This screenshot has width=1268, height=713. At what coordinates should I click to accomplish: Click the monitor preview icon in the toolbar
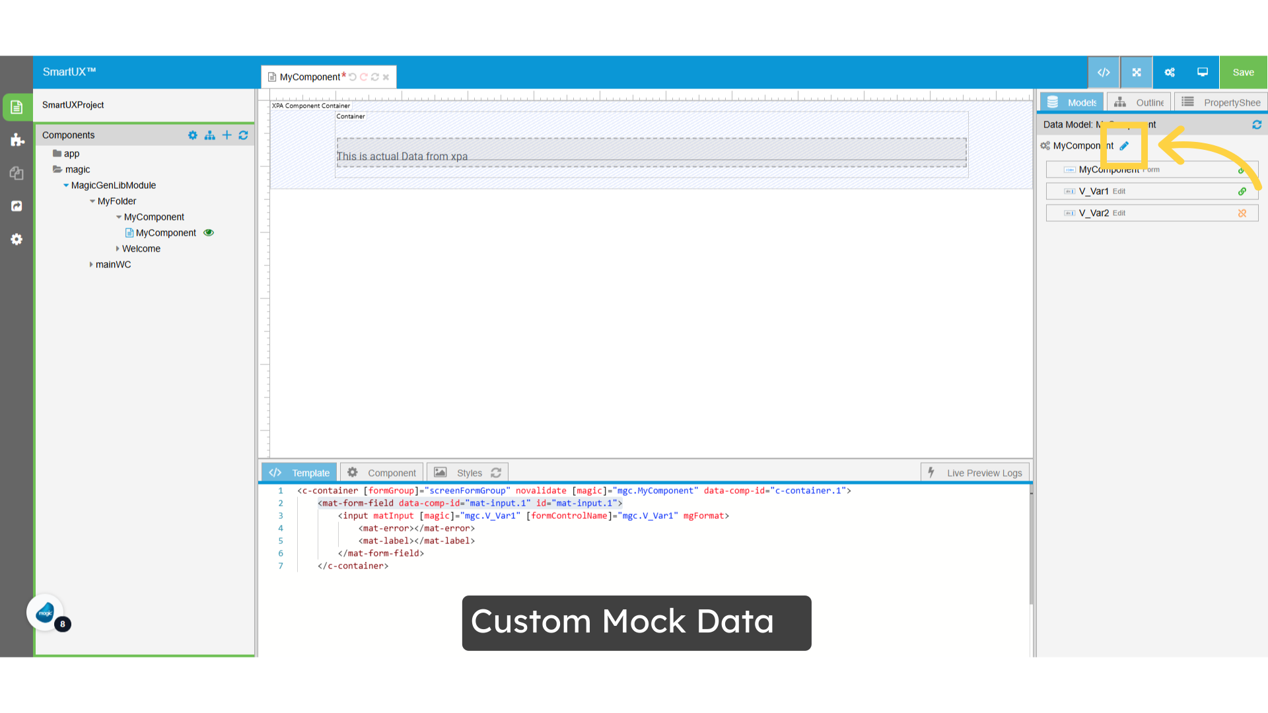click(x=1202, y=72)
